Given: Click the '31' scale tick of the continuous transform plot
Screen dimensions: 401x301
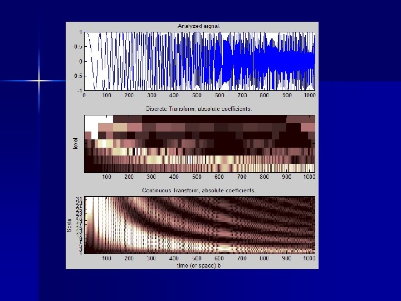Looking at the screenshot, I should (x=79, y=198).
